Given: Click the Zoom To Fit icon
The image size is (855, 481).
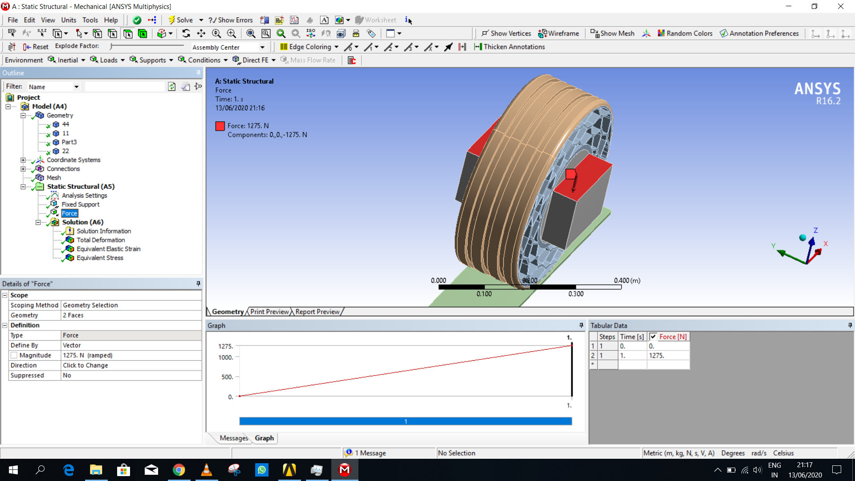Looking at the screenshot, I should [x=251, y=33].
